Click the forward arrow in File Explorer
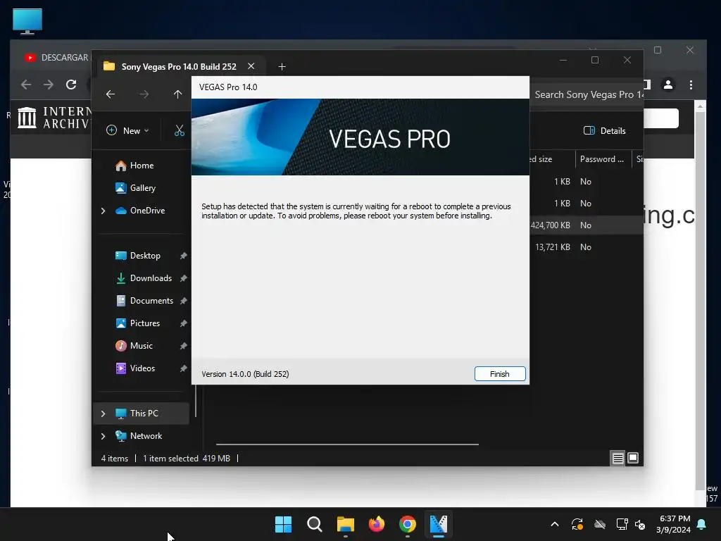This screenshot has height=541, width=721. [x=144, y=94]
